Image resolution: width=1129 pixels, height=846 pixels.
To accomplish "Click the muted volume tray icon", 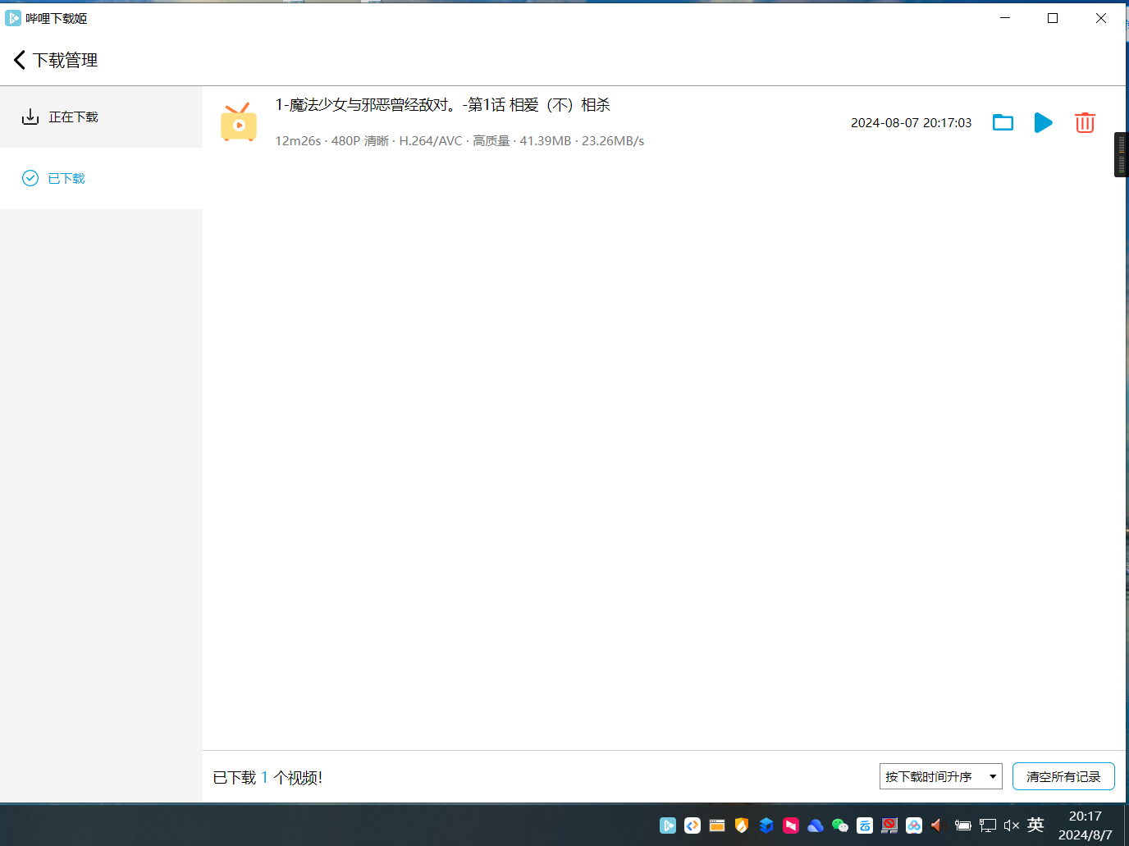I will click(1012, 825).
